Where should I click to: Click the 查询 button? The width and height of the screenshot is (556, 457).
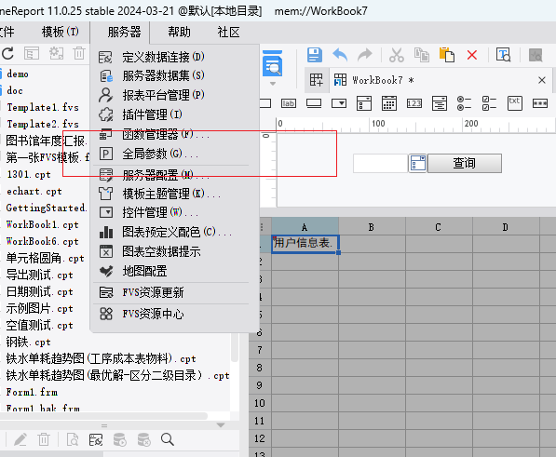pyautogui.click(x=465, y=163)
